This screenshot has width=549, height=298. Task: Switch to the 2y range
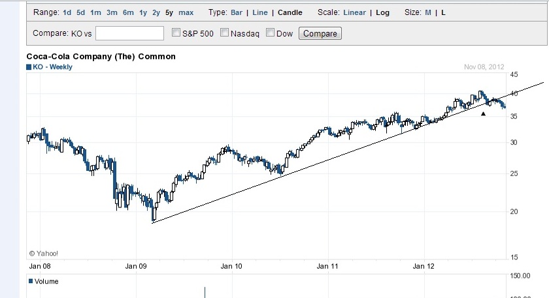(156, 12)
